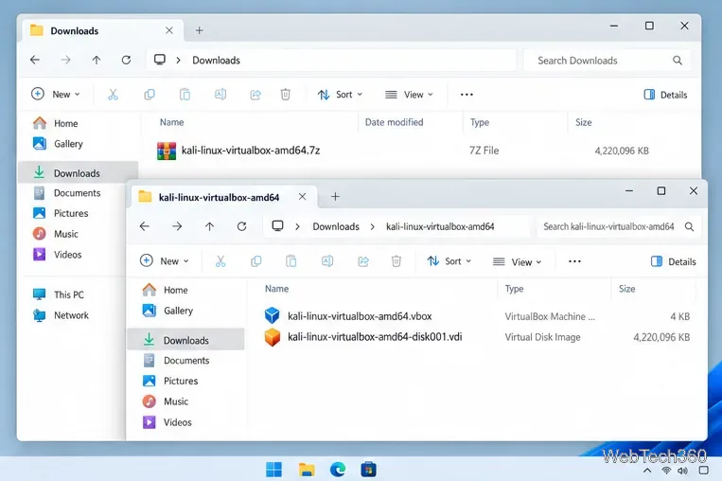Go back in the Downloads window
722x481 pixels.
[x=35, y=60]
